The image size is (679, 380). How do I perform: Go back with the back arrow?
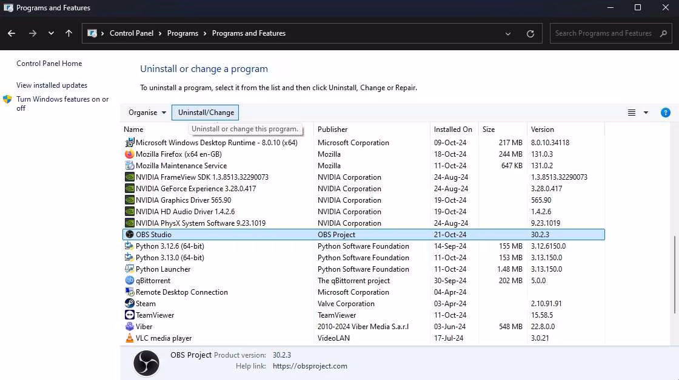click(12, 33)
